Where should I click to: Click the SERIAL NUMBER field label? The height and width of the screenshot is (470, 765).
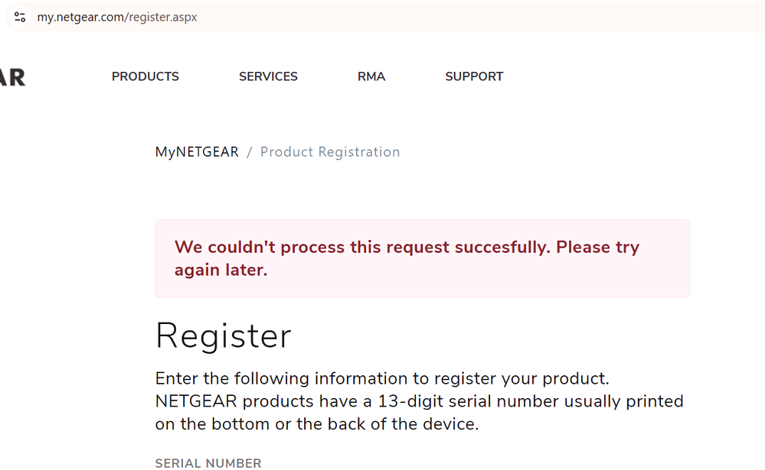[x=208, y=463]
